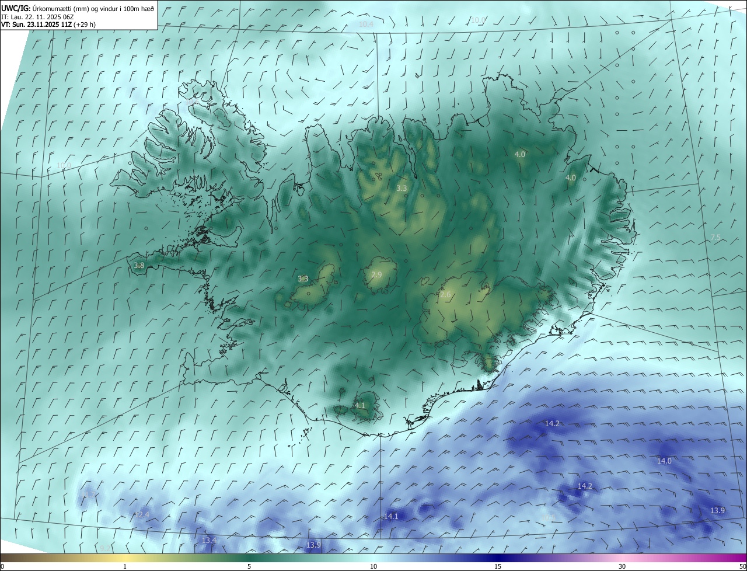Click the 2.6 value on Vatnajökull glacier
Screen dimensions: 747x571
click(x=445, y=295)
